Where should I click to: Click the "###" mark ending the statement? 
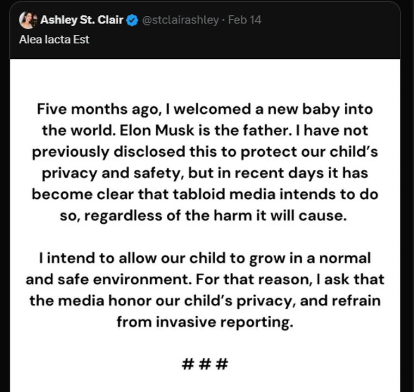pos(205,363)
